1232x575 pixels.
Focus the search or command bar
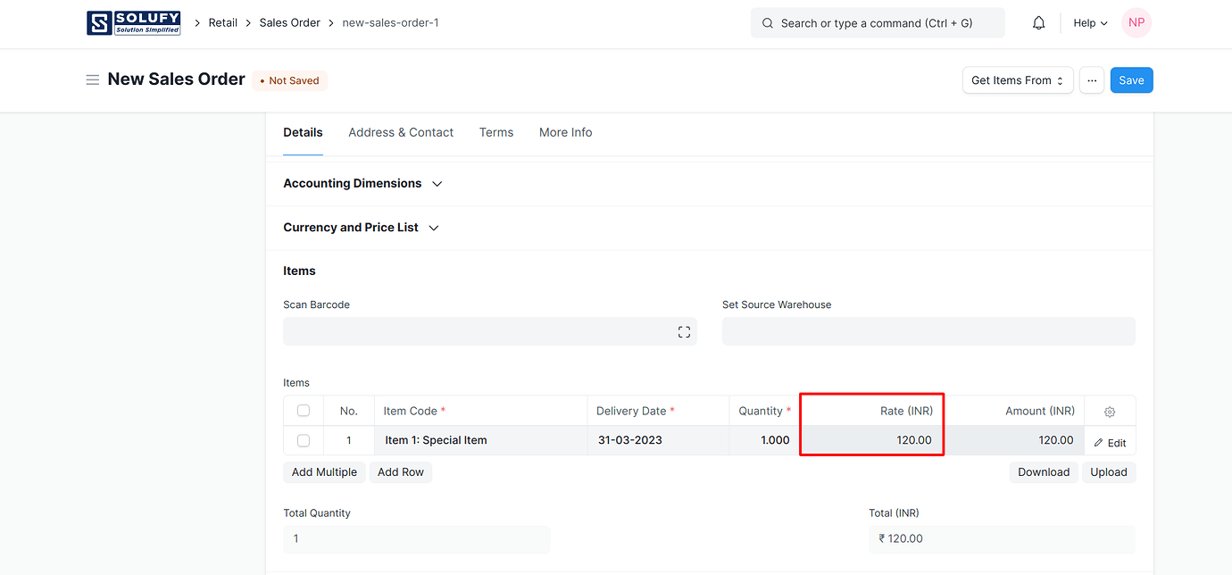coord(878,23)
